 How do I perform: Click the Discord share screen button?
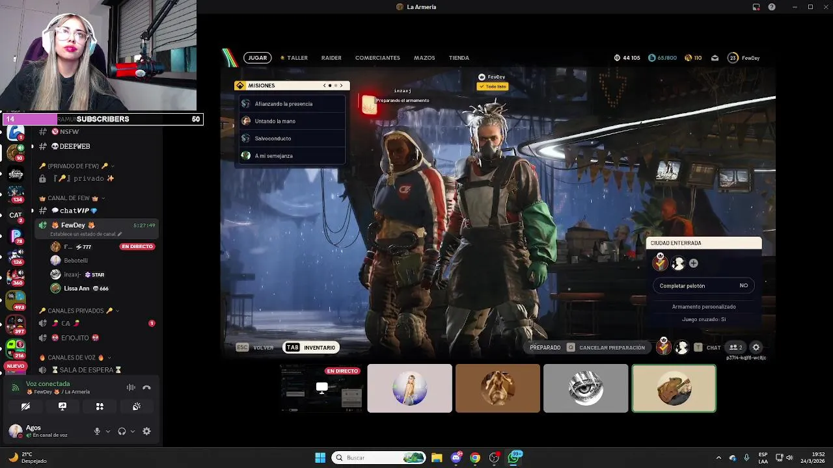point(62,406)
